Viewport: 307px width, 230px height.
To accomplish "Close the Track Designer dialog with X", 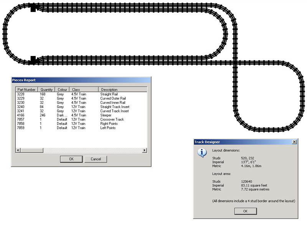I will [294, 141].
